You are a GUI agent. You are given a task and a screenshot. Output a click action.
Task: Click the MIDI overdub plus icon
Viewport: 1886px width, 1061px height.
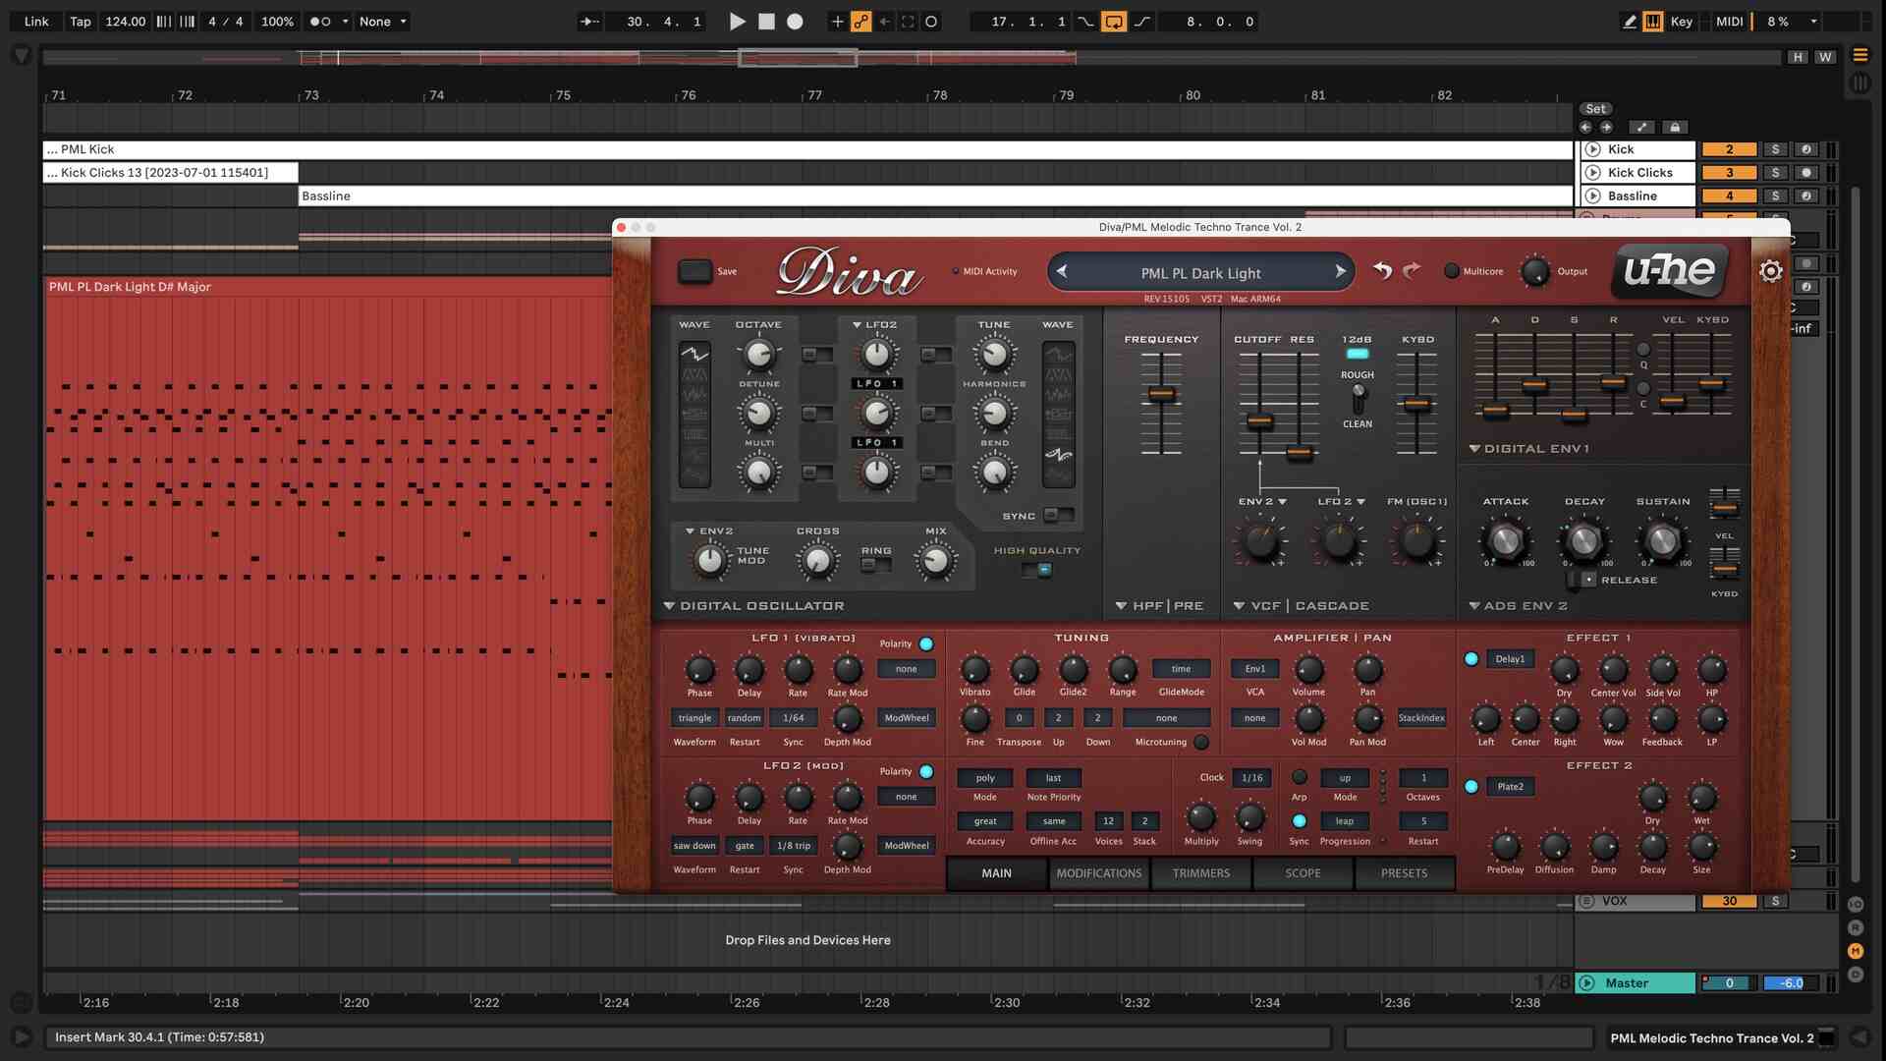point(837,21)
